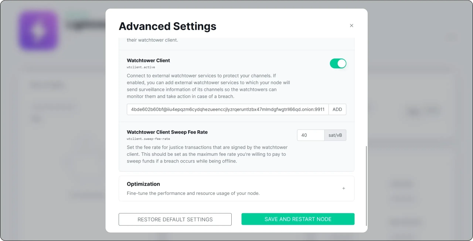Viewport: 473px width, 241px height.
Task: Click the "Set the fee rate for justice" paragraph
Action: click(207, 154)
